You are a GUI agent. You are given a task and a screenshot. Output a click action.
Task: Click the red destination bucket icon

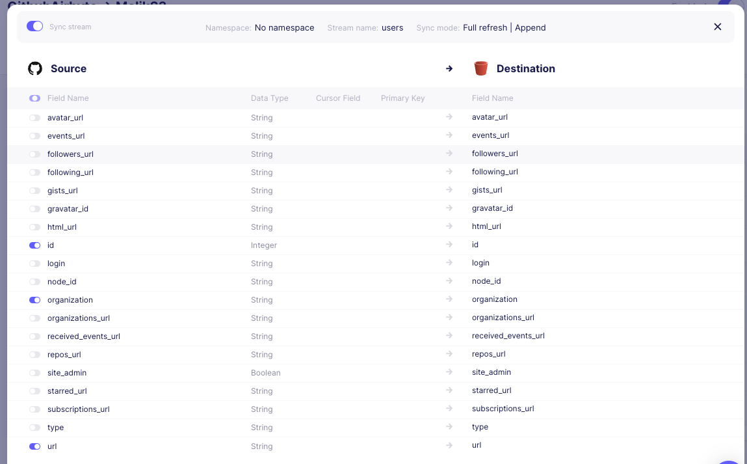481,68
